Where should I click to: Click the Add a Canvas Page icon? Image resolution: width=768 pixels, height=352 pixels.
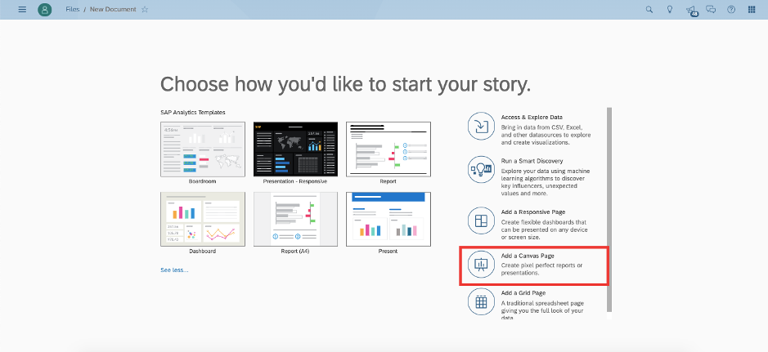(x=481, y=265)
